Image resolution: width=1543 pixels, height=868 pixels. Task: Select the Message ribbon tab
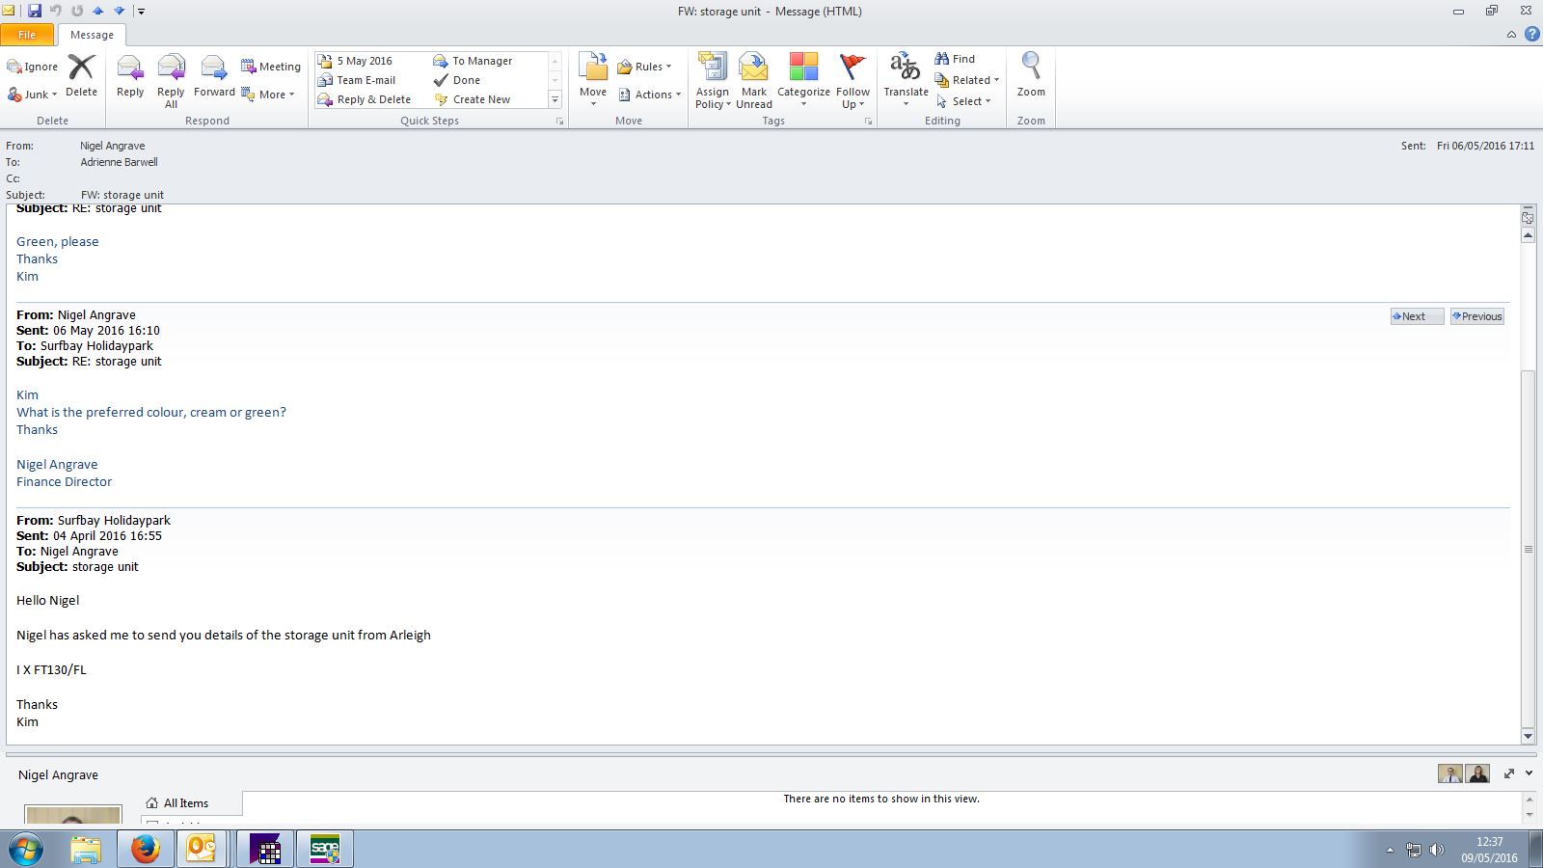point(92,35)
